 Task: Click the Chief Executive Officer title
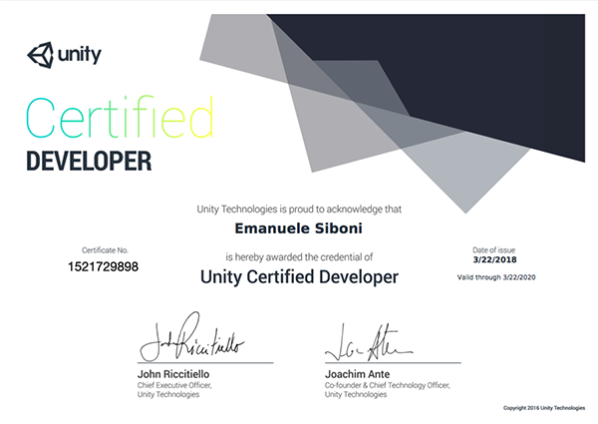pyautogui.click(x=174, y=385)
